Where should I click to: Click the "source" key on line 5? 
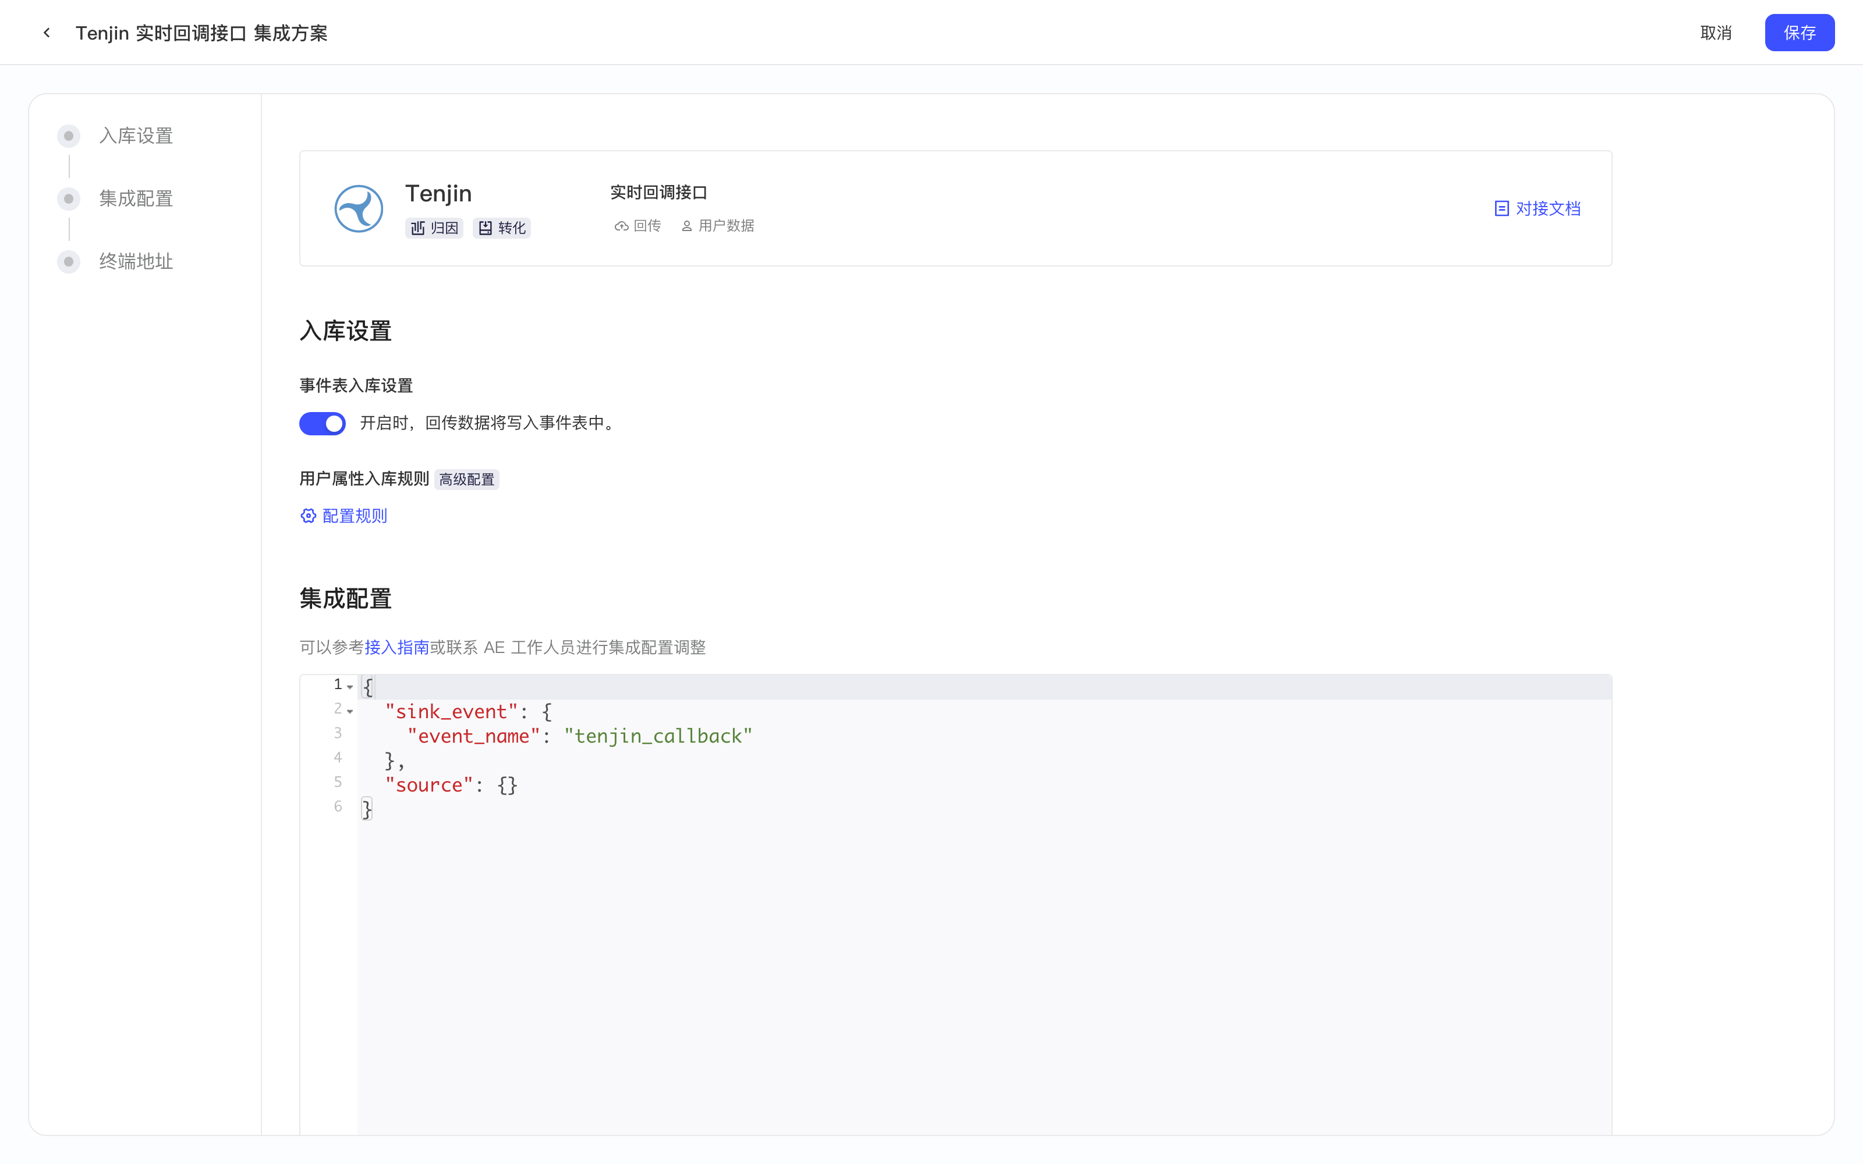pos(429,785)
